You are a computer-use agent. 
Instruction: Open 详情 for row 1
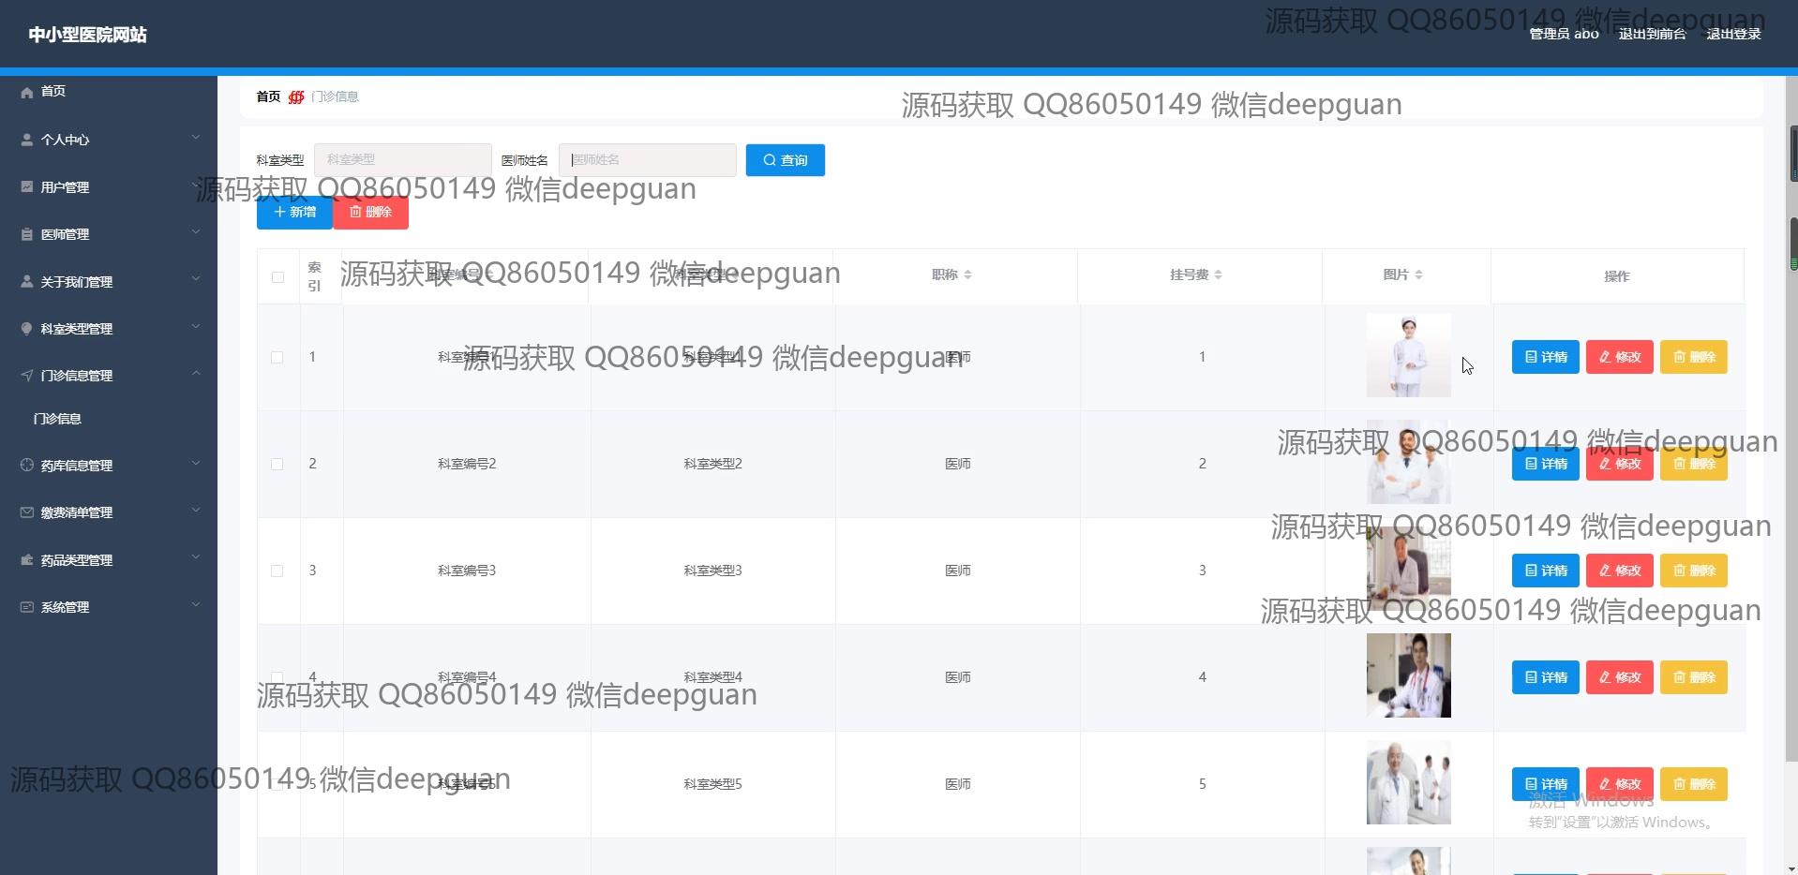click(1546, 357)
